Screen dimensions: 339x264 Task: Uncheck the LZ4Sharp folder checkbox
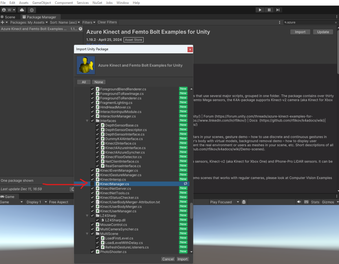tap(92, 216)
